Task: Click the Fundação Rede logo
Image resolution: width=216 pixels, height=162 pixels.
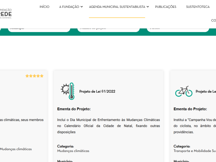Action: point(6,13)
